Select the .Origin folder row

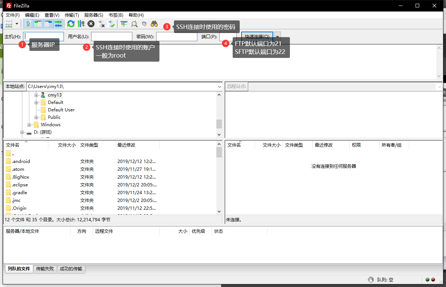pos(110,208)
